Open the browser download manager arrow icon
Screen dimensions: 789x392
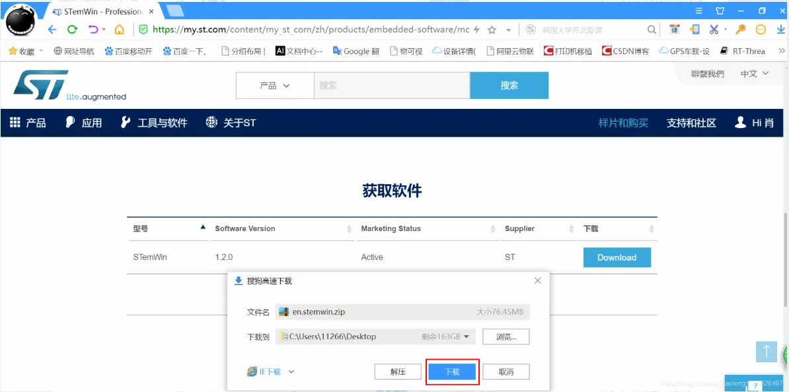coord(780,30)
